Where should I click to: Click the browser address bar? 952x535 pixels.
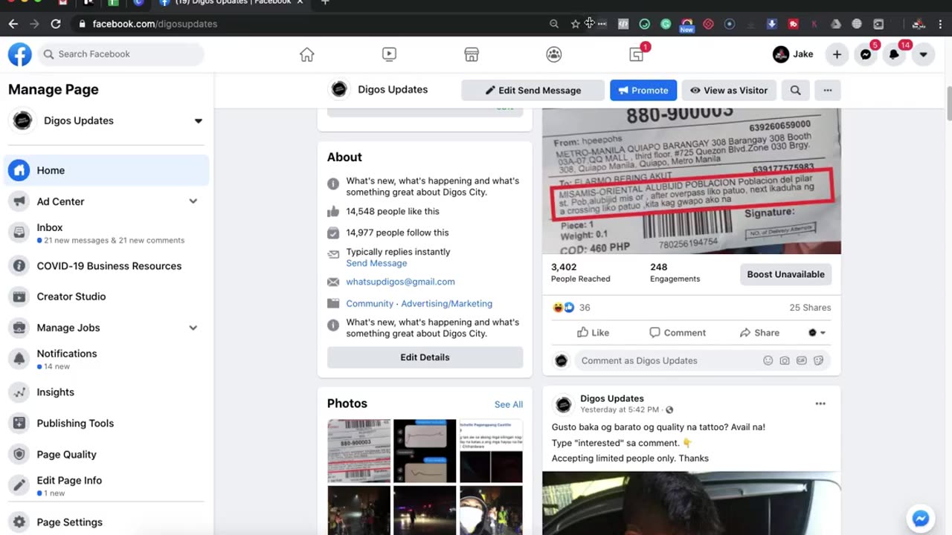pos(320,24)
